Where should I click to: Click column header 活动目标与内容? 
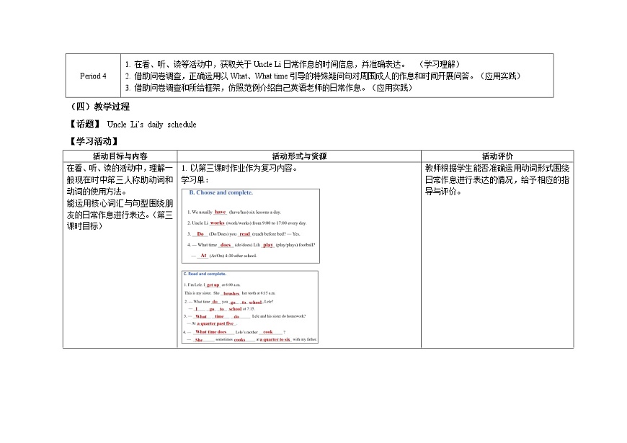[x=120, y=156]
